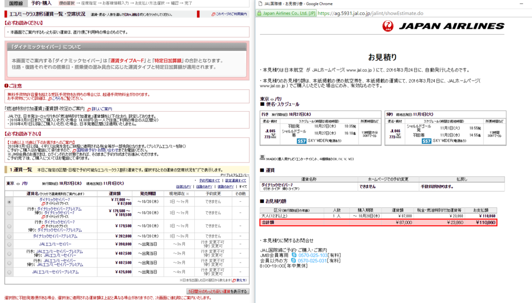Click the SS7 seat badge for flight JL046
This screenshot has width=532, height=303.
[427, 141]
